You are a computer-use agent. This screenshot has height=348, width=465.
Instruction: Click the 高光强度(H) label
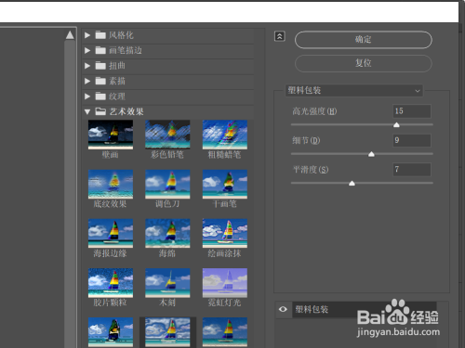(x=314, y=111)
